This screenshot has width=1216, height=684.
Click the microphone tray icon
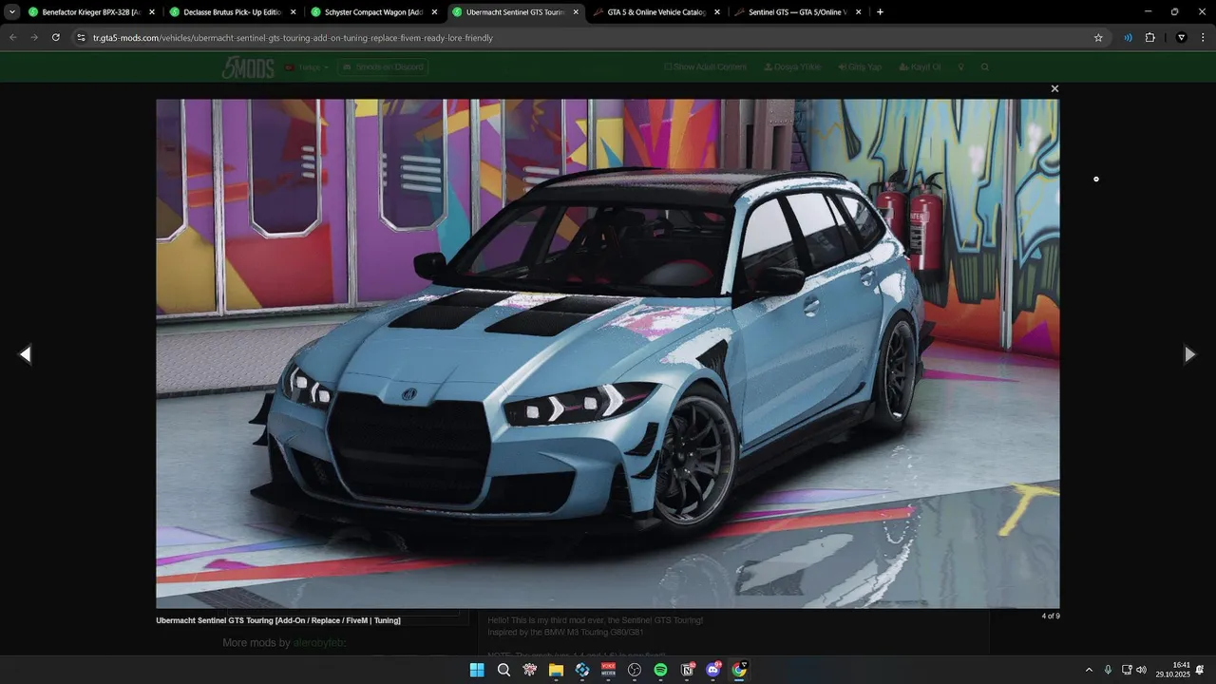pos(1108,670)
